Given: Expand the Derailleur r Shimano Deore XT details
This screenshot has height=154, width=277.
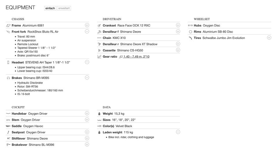Looking at the screenshot, I should click(178, 44).
